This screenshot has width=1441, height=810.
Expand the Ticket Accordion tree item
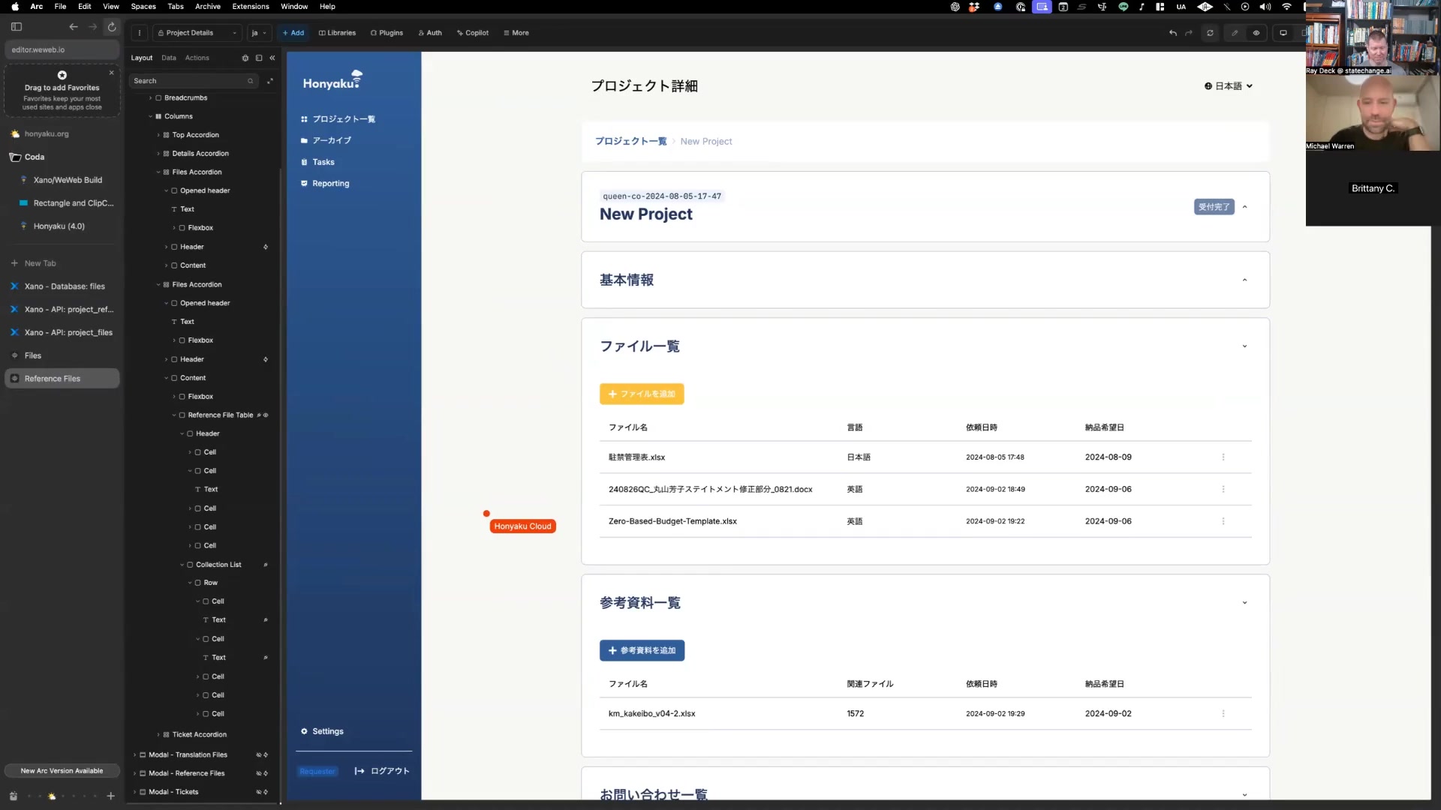pos(158,735)
